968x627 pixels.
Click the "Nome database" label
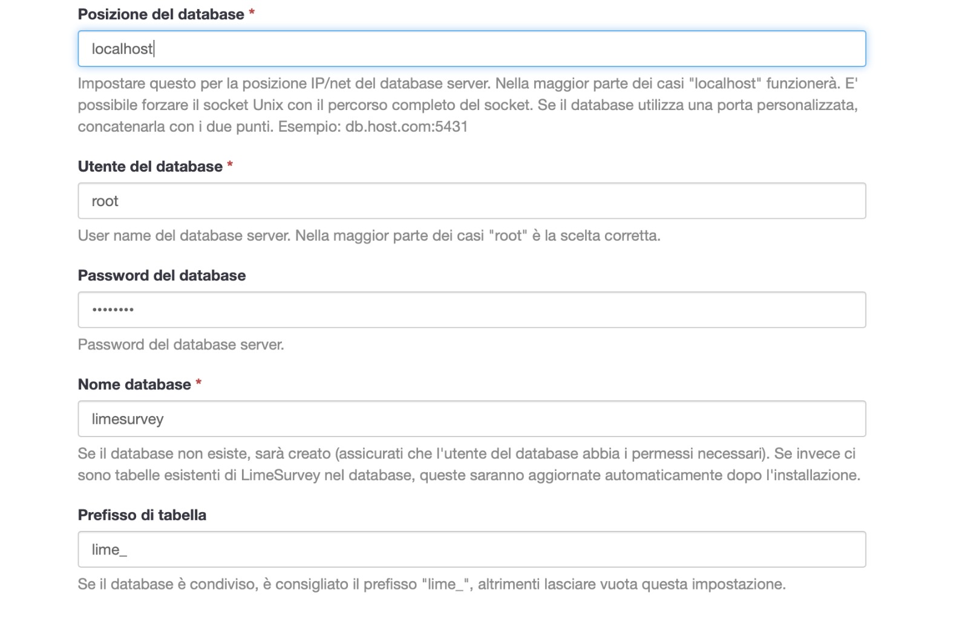pos(134,385)
